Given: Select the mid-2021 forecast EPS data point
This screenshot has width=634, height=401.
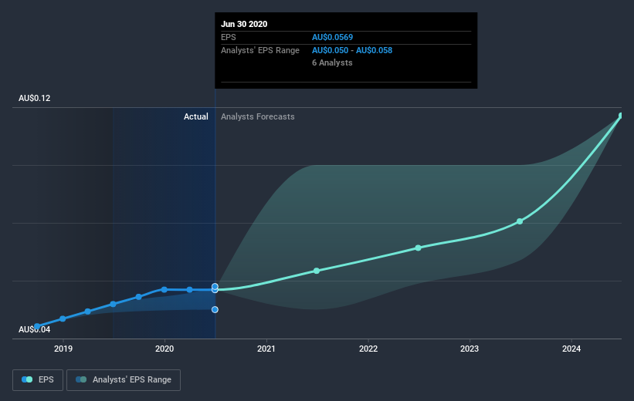Looking at the screenshot, I should pyautogui.click(x=317, y=271).
